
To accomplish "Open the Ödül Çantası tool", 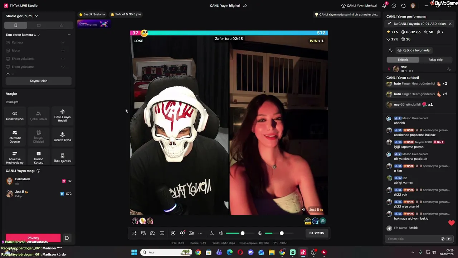I will coord(62,158).
